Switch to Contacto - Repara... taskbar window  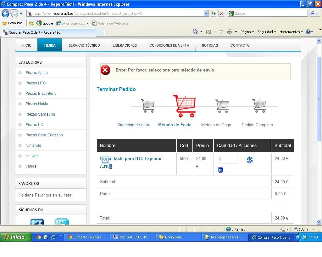(87, 237)
